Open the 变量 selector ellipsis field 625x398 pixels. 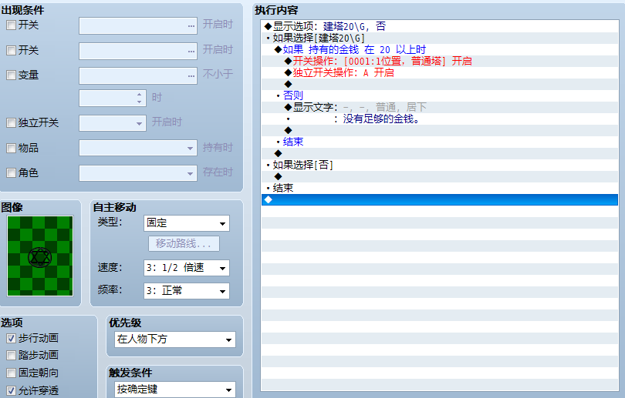138,75
